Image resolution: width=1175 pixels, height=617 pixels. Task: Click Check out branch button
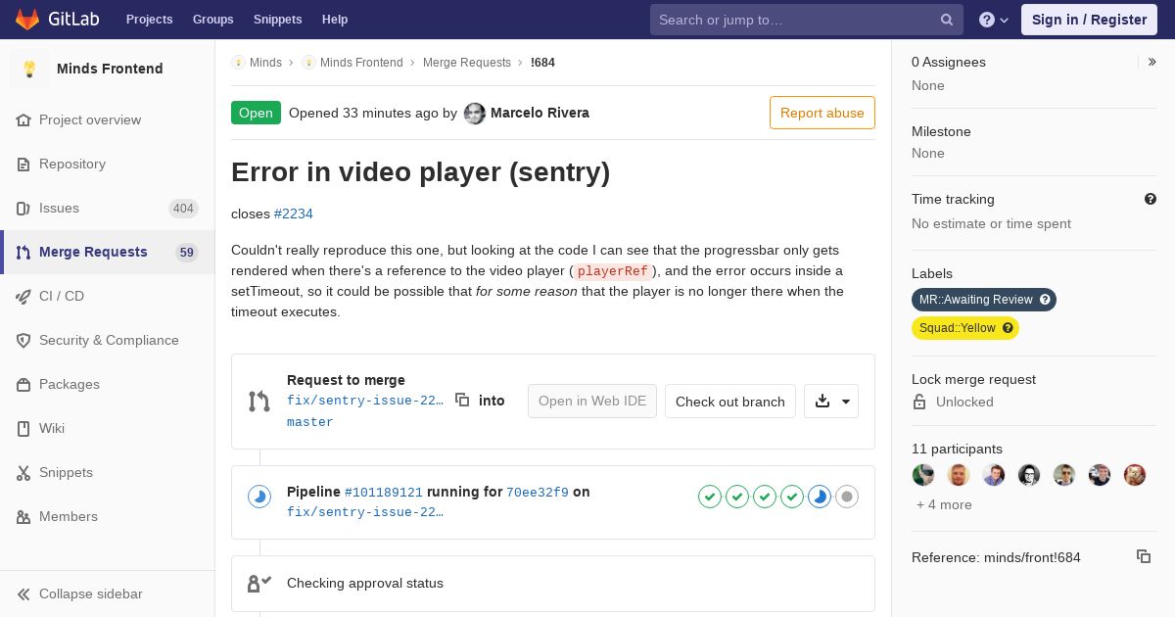730,401
